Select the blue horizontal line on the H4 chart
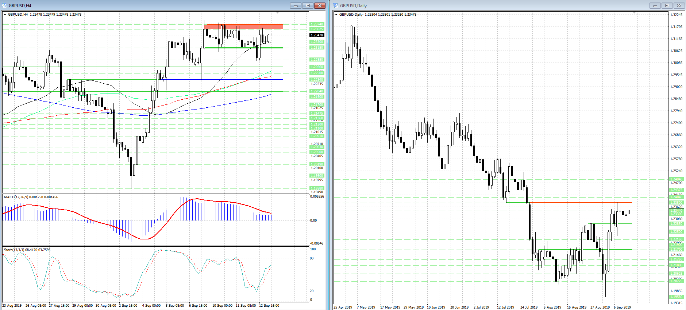The image size is (686, 310). (x=219, y=80)
